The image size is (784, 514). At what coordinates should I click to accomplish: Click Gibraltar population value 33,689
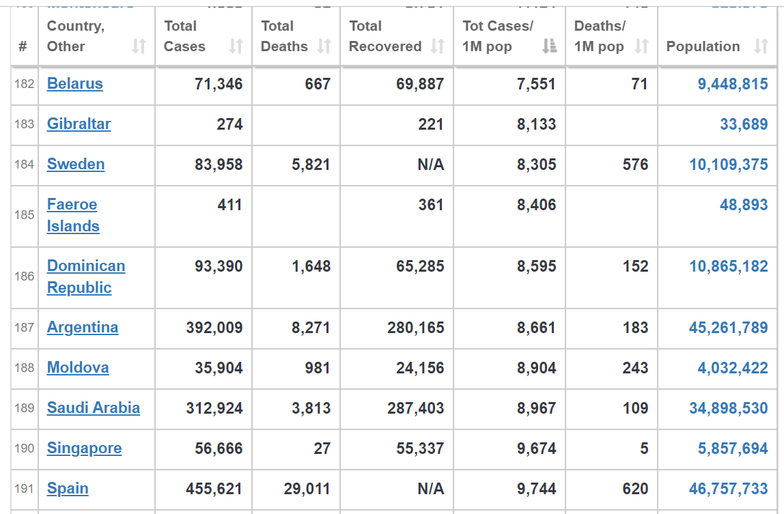point(744,124)
